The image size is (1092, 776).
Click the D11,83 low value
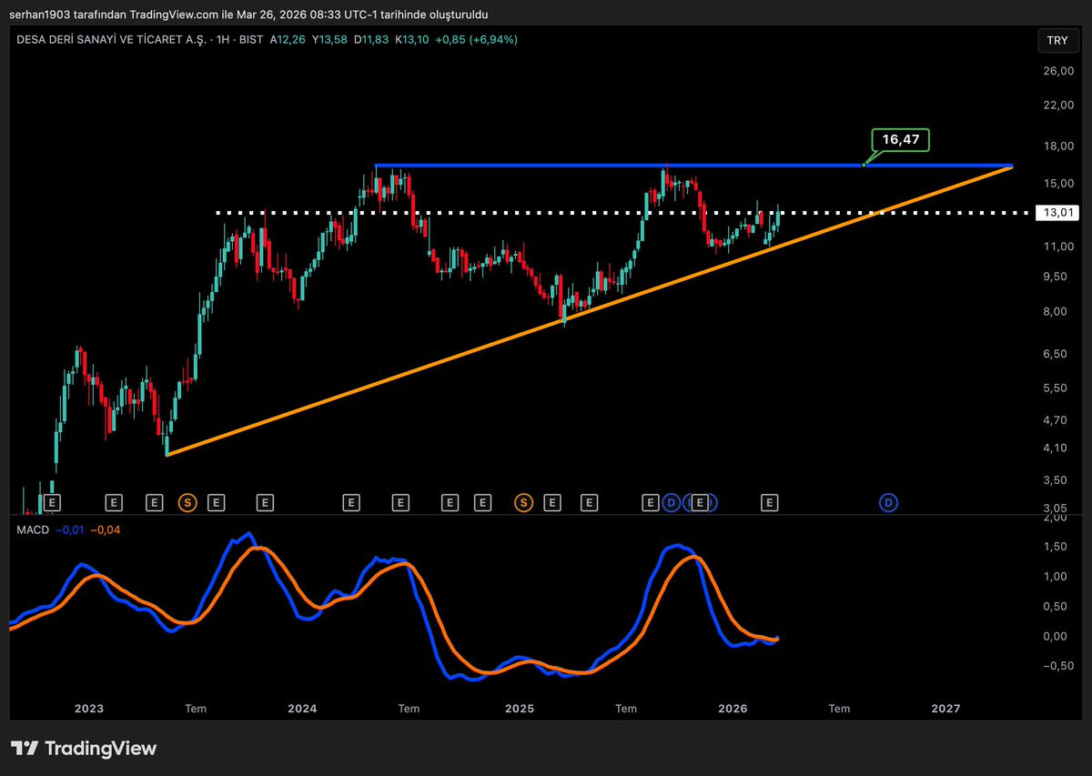(x=371, y=40)
